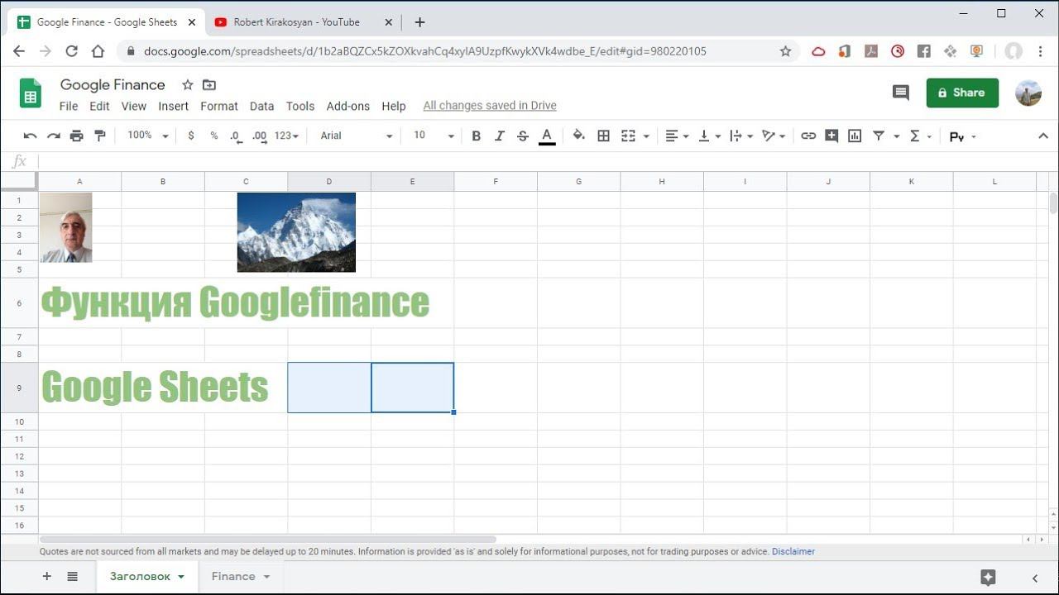Toggle strikethrough formatting

523,136
